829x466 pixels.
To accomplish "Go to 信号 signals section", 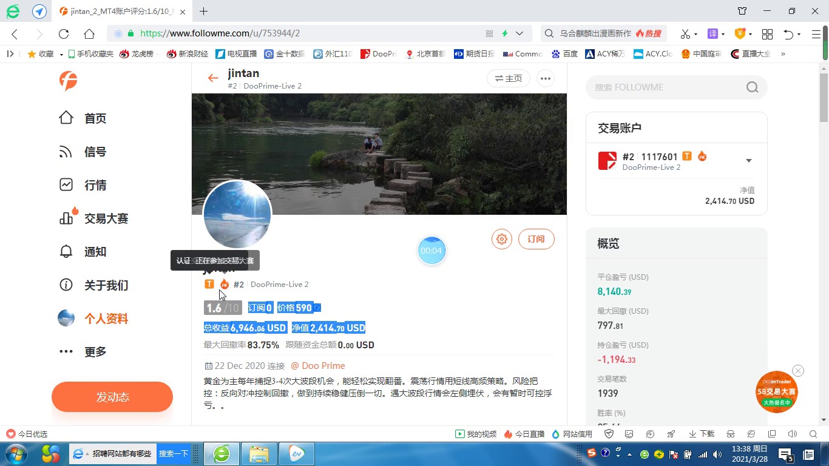I will [x=83, y=152].
